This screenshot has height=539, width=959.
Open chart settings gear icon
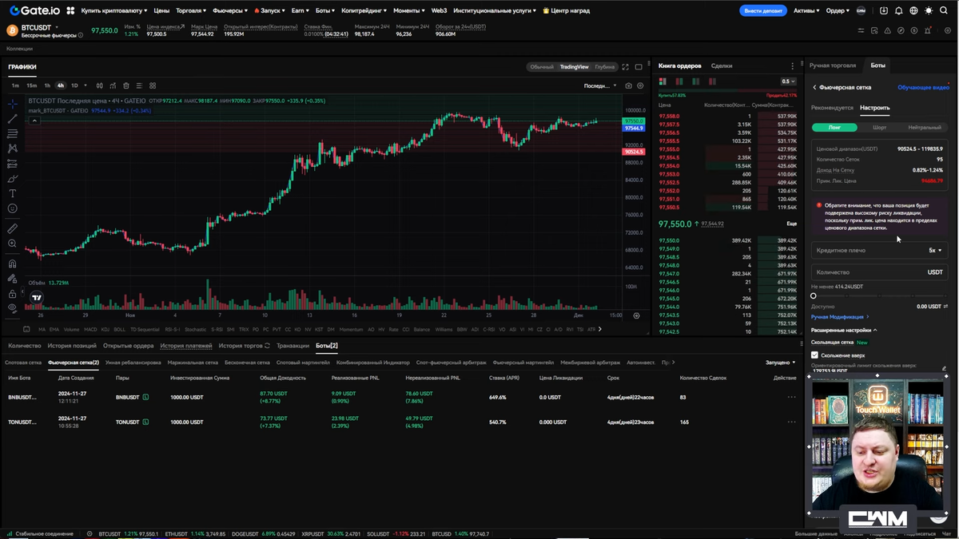640,85
